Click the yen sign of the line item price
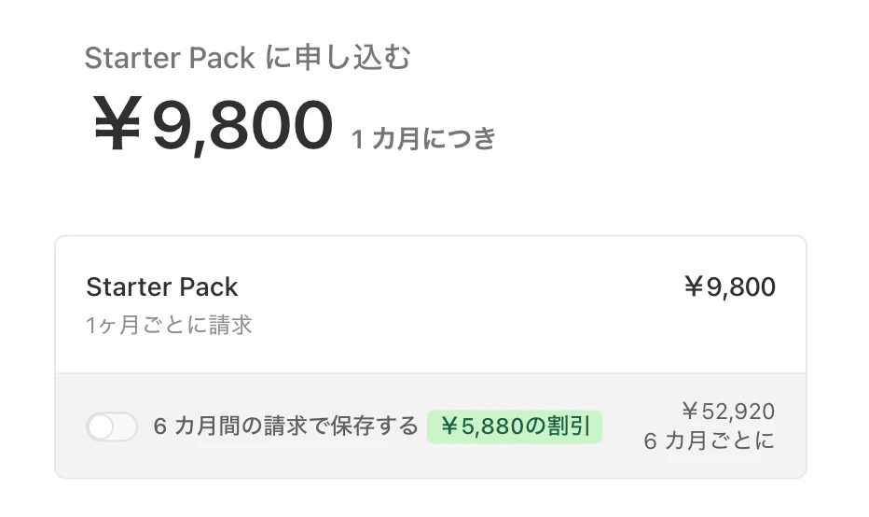The image size is (869, 517). click(x=694, y=286)
